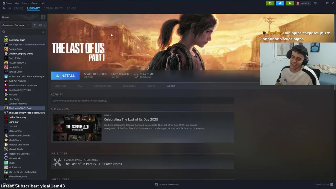
Task: Select Muck icon in library
Action: [6, 163]
